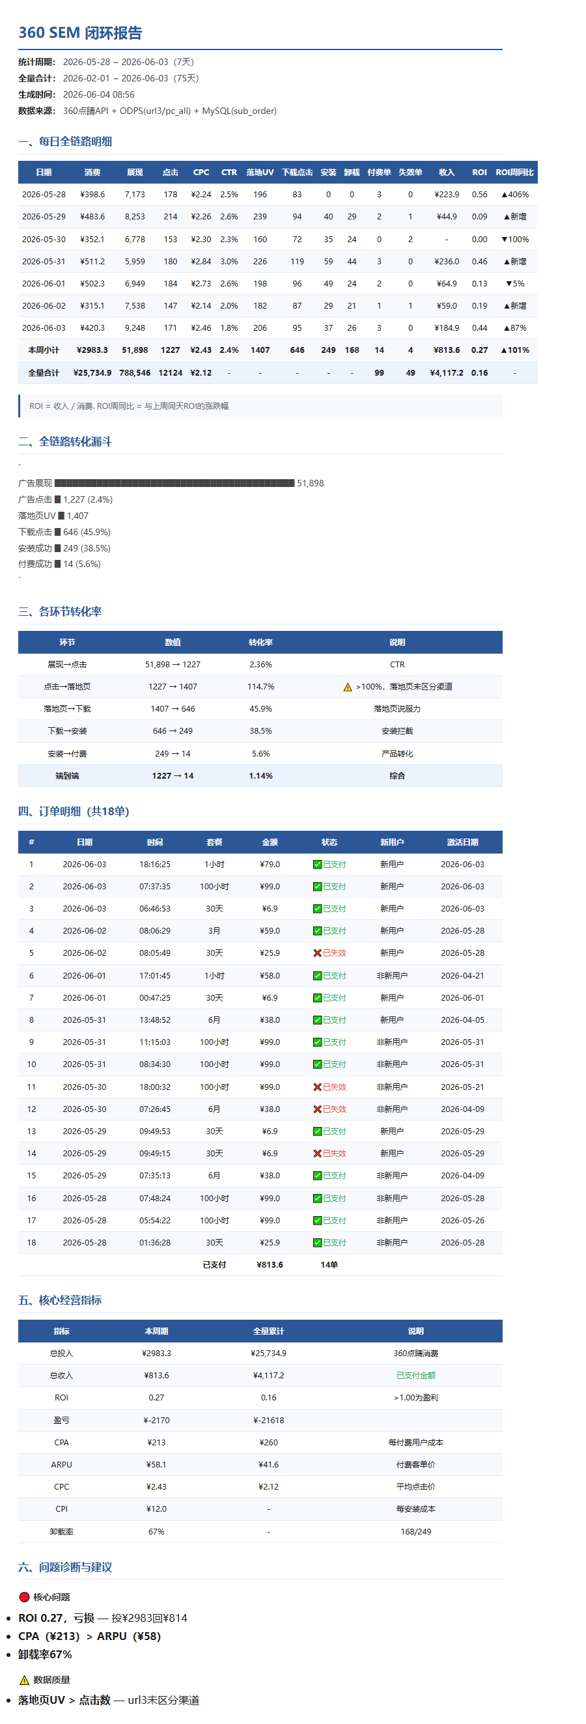Click the 168/249 uninstall ratio note
The height and width of the screenshot is (1724, 586).
415,1531
